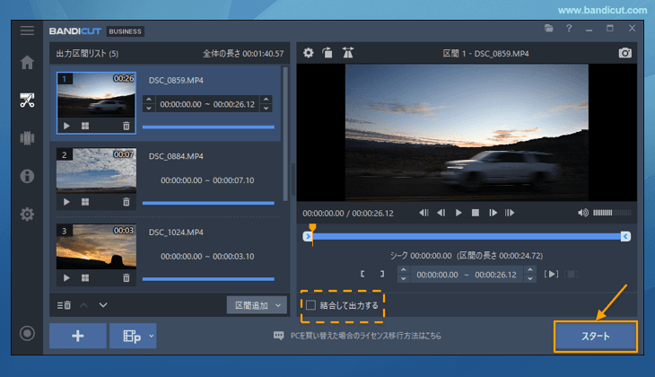Open help via question mark icon
This screenshot has width=655, height=377.
point(569,30)
